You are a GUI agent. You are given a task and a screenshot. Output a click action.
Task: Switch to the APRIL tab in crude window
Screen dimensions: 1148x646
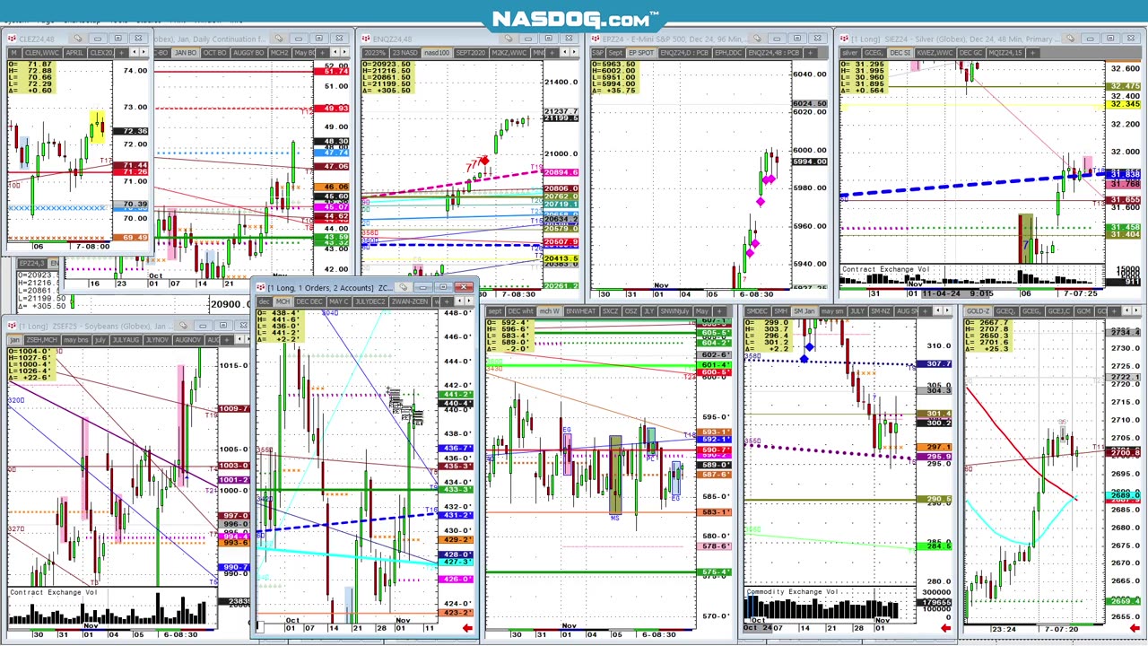pos(74,53)
